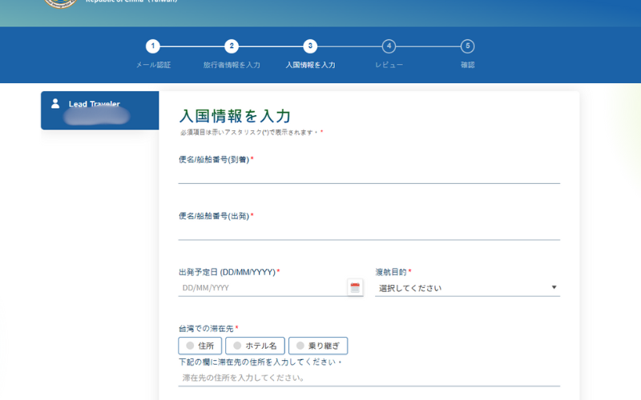Click step 2 circle 旅行者情報を入力

coord(231,46)
